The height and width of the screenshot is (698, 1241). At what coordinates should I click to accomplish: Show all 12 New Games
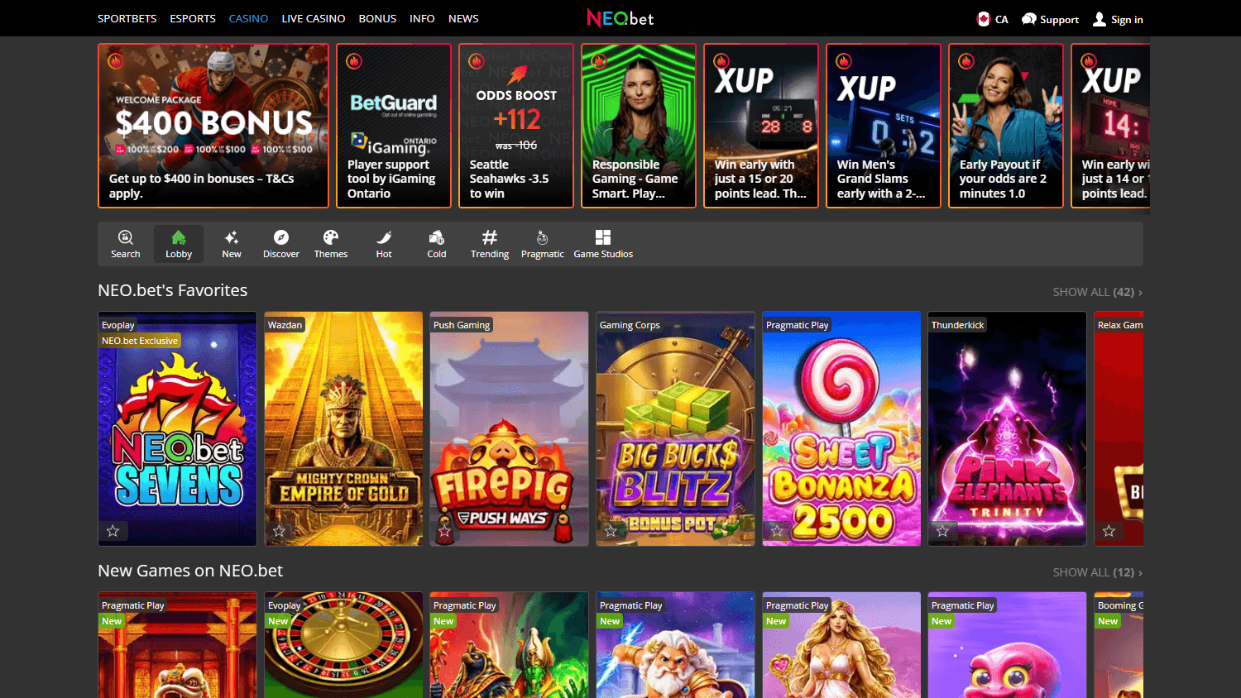point(1097,572)
